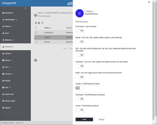Click the Import users icon
157x125 pixels.
(x=3, y=94)
